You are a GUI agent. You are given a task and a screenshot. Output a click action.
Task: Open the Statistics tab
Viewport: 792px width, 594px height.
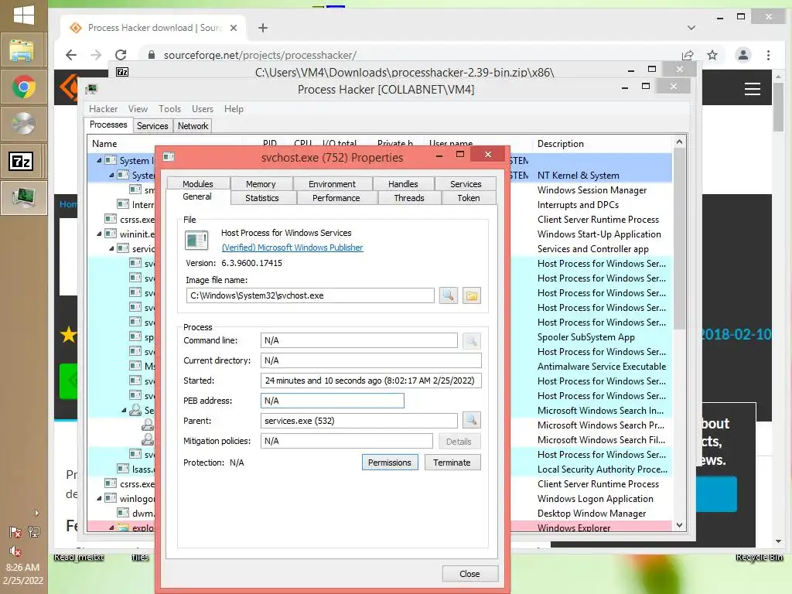[x=261, y=198]
